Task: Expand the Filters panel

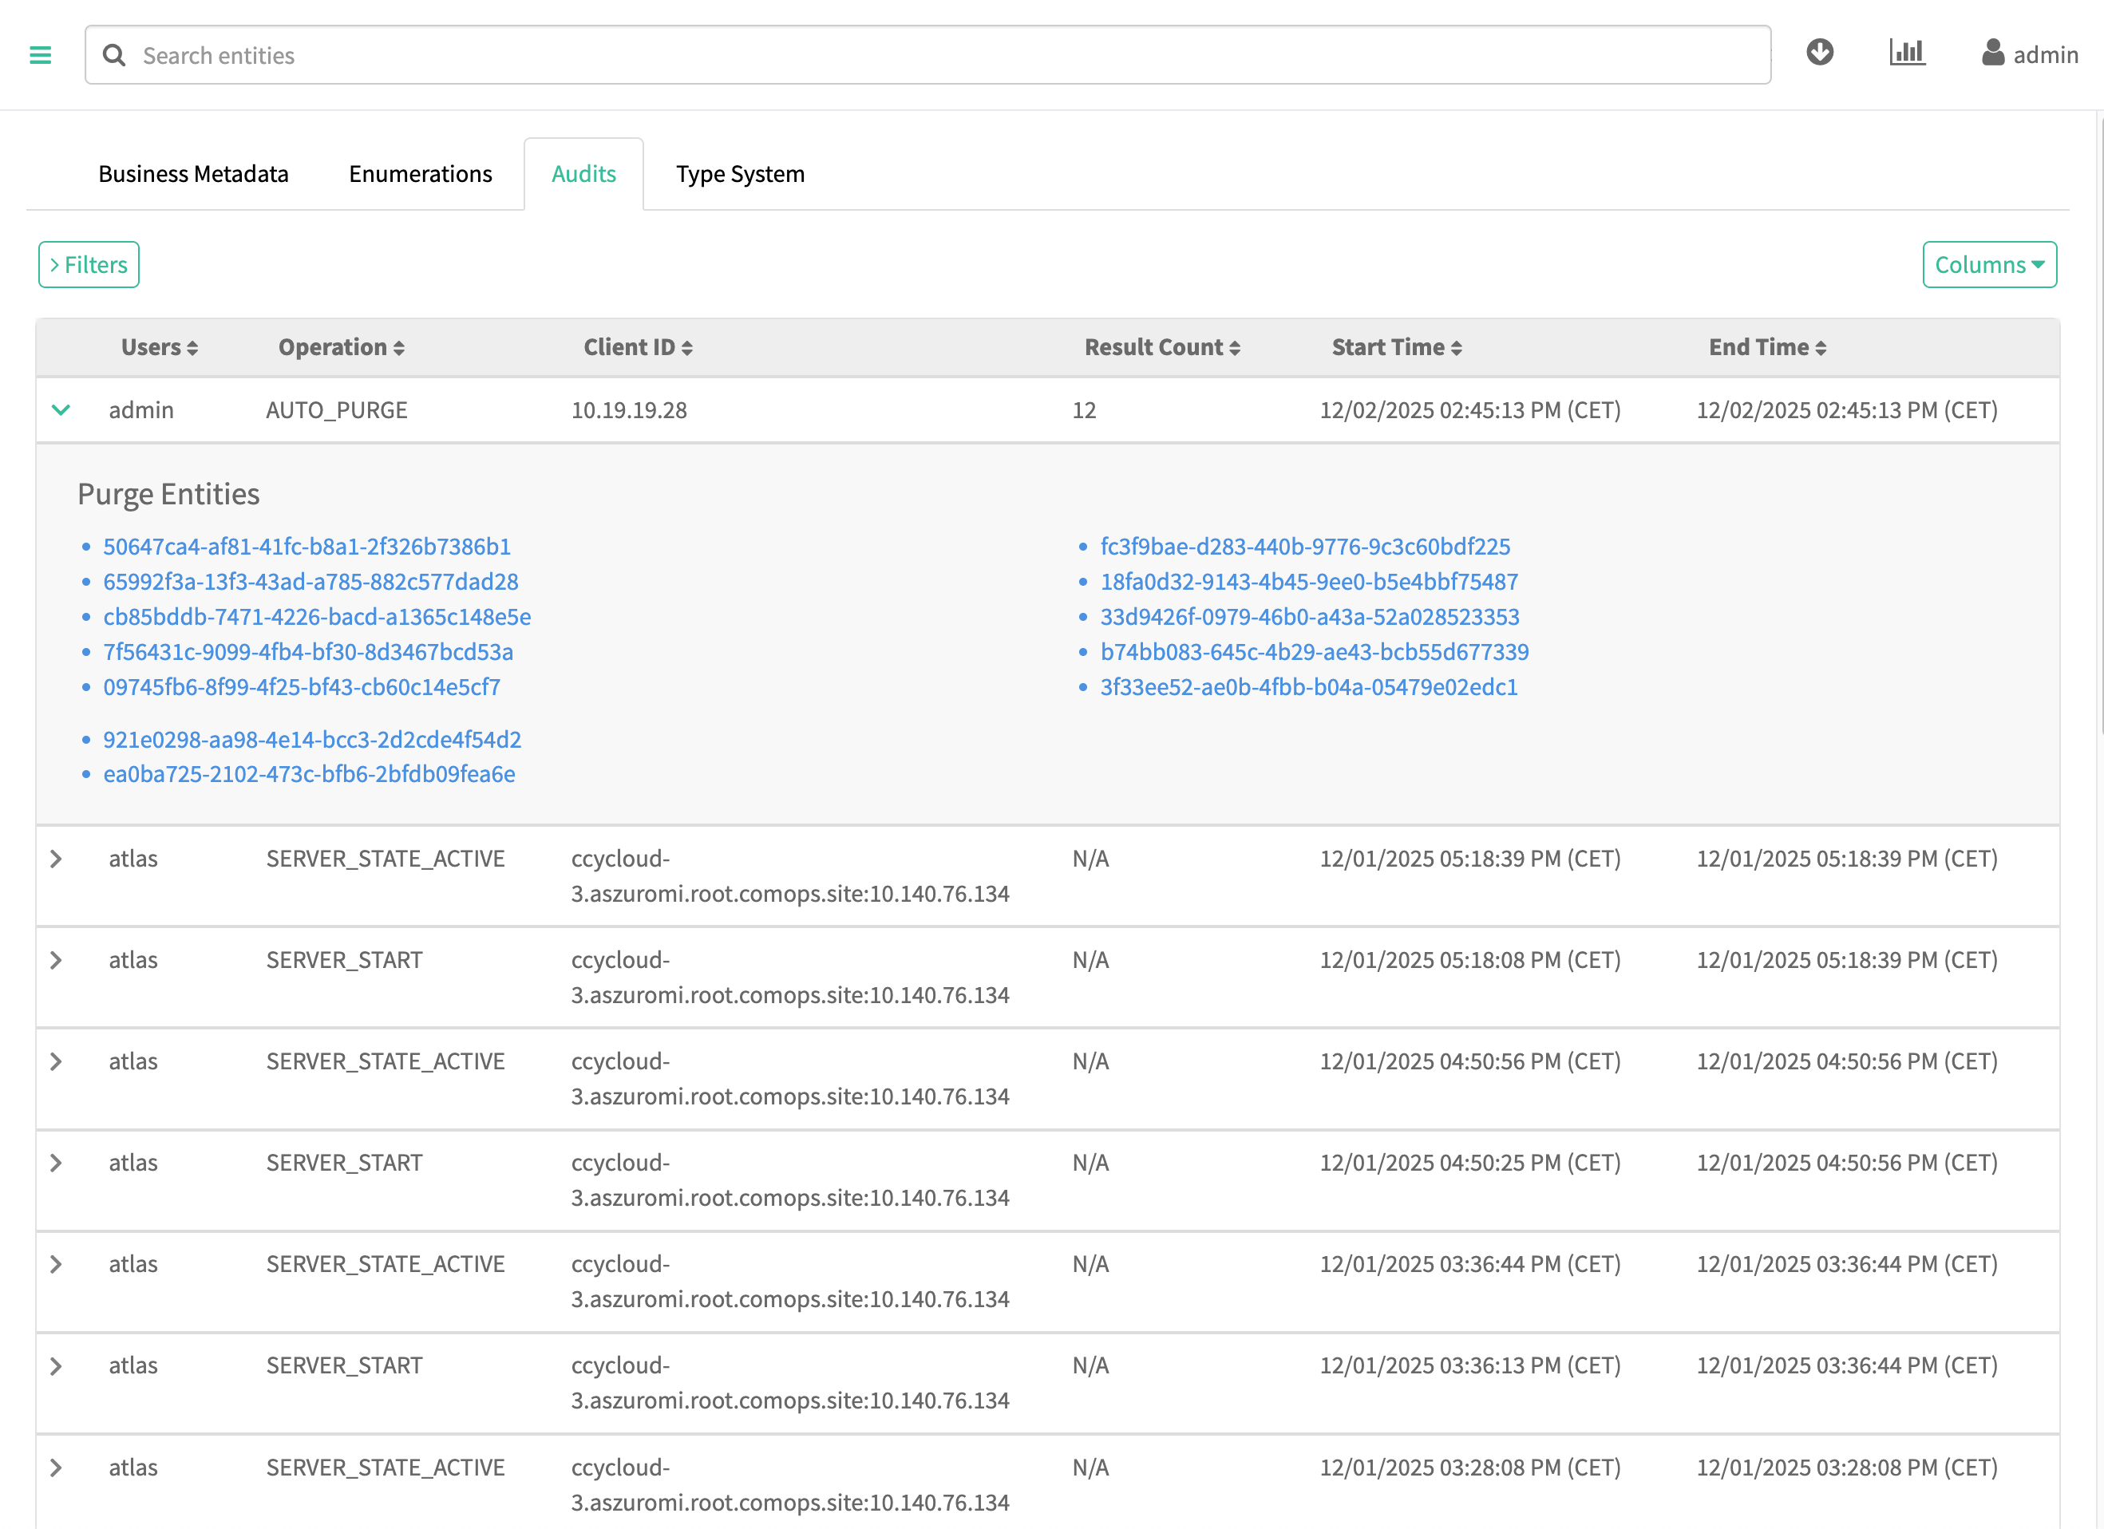Action: 89,265
